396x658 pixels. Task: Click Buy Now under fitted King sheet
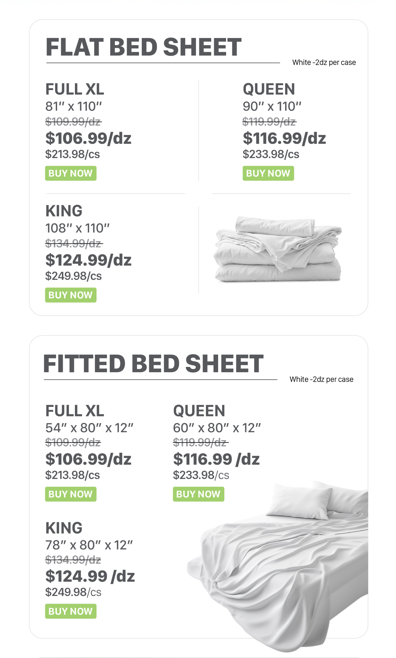click(71, 611)
